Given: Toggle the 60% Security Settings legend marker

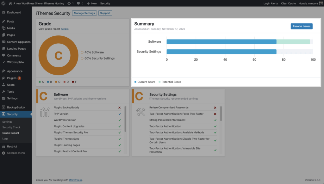Looking at the screenshot, I should (82, 58).
